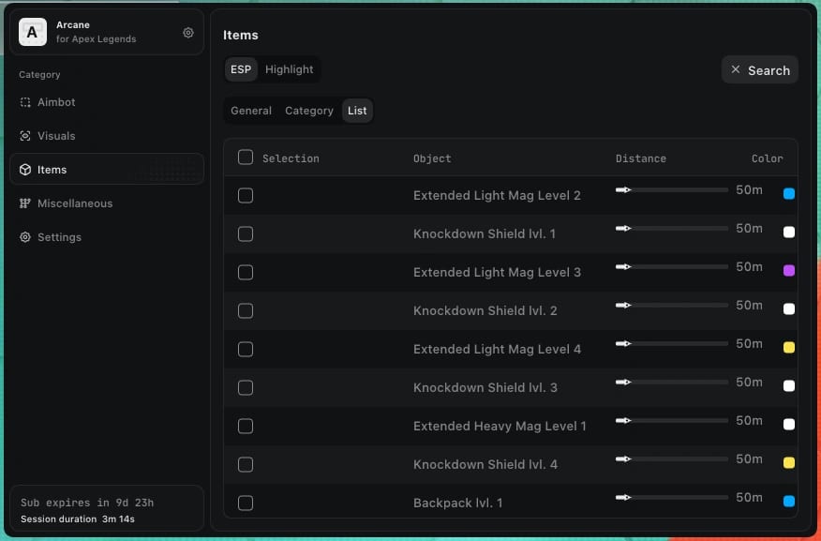This screenshot has height=541, width=821.
Task: Check the Extended Light Mag Level 3 box
Action: click(246, 272)
